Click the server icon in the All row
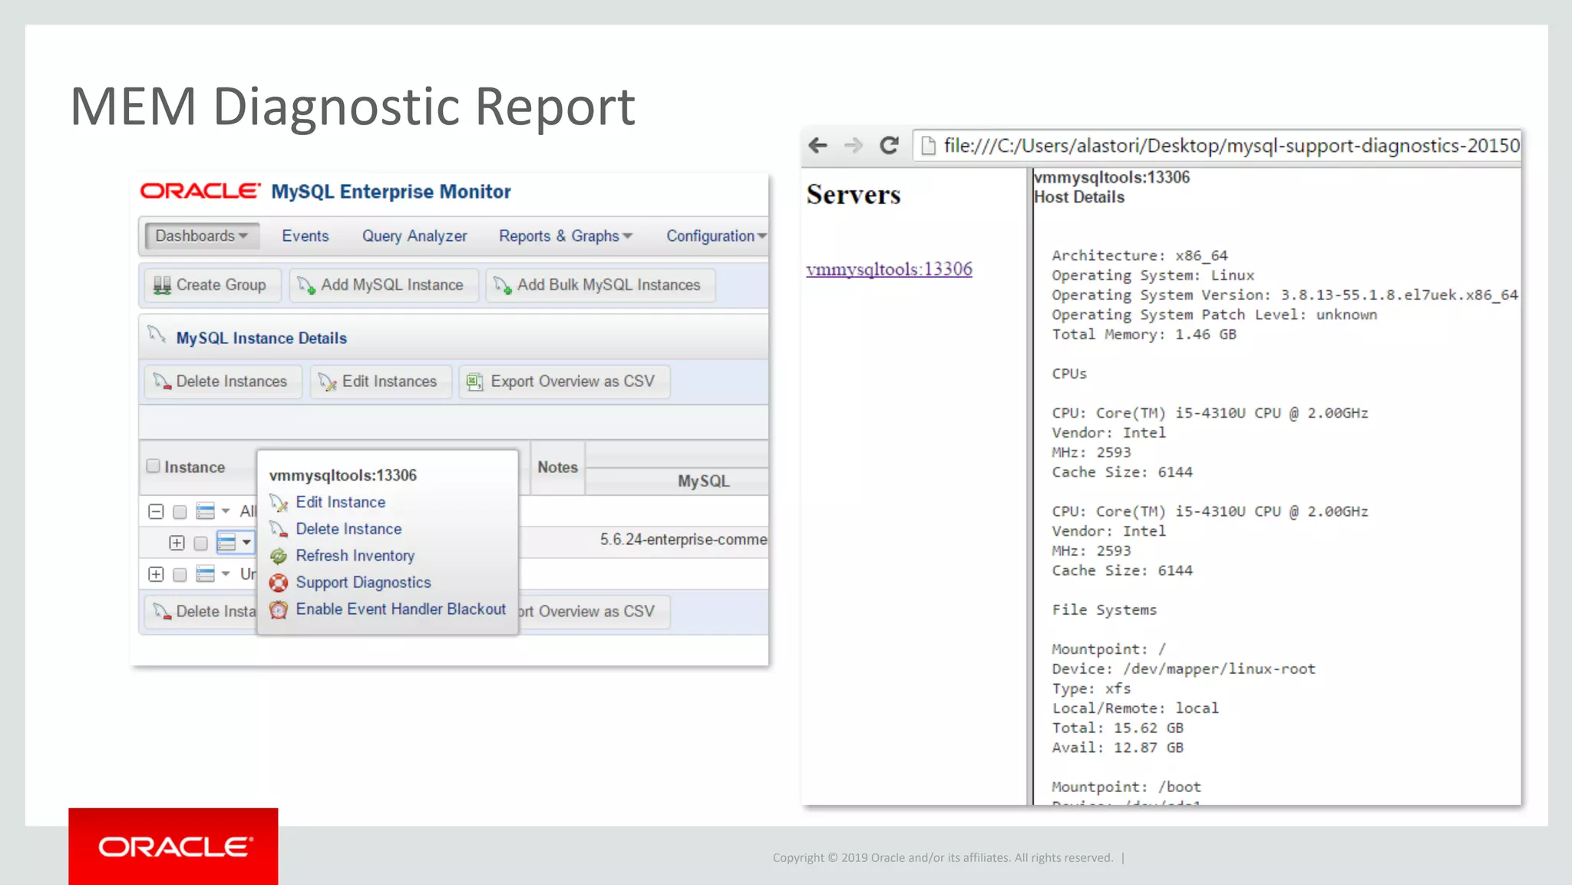Image resolution: width=1572 pixels, height=885 pixels. point(205,511)
